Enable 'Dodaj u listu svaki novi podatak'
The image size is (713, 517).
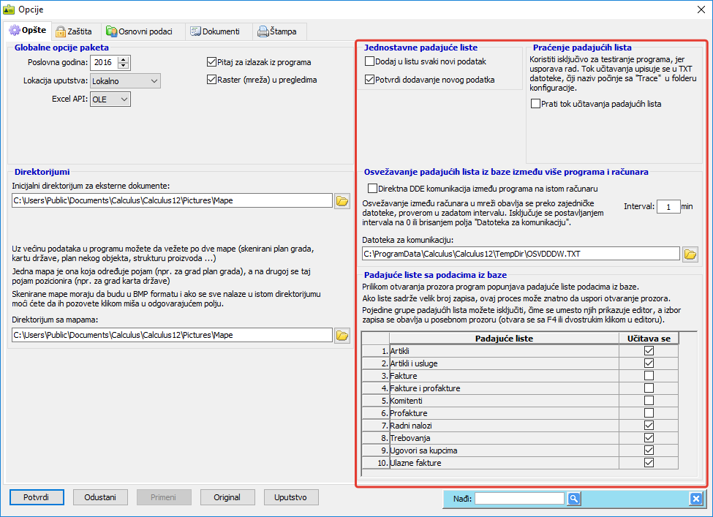pyautogui.click(x=370, y=62)
